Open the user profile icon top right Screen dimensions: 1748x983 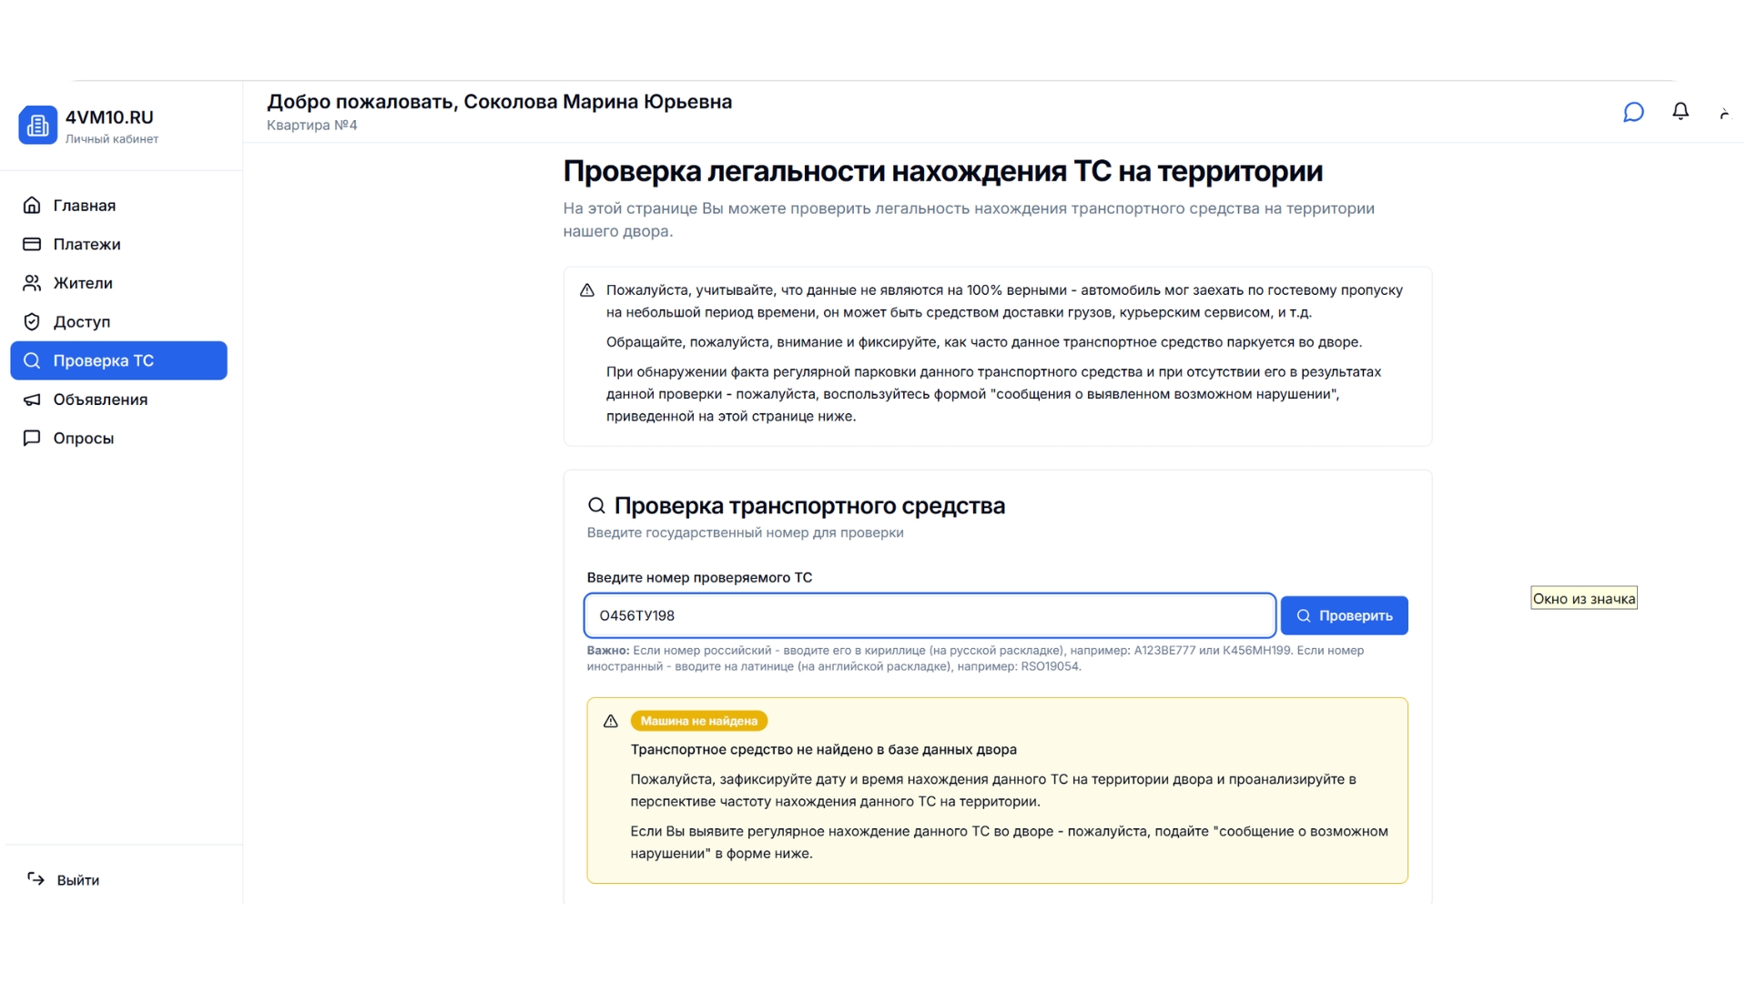1725,112
